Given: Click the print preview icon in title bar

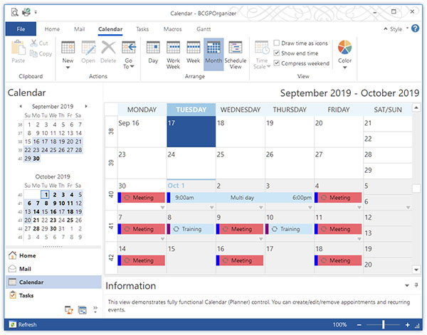Looking at the screenshot, I should click(x=15, y=12).
